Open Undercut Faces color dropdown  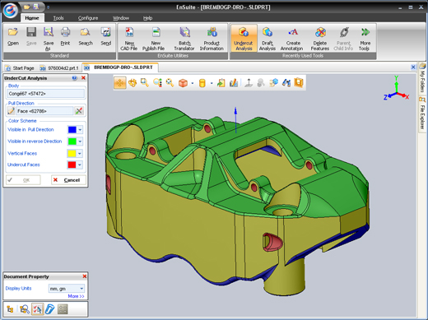pos(80,165)
